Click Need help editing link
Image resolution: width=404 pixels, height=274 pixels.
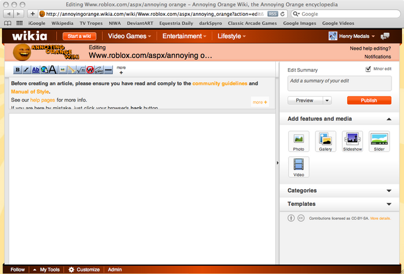(371, 49)
